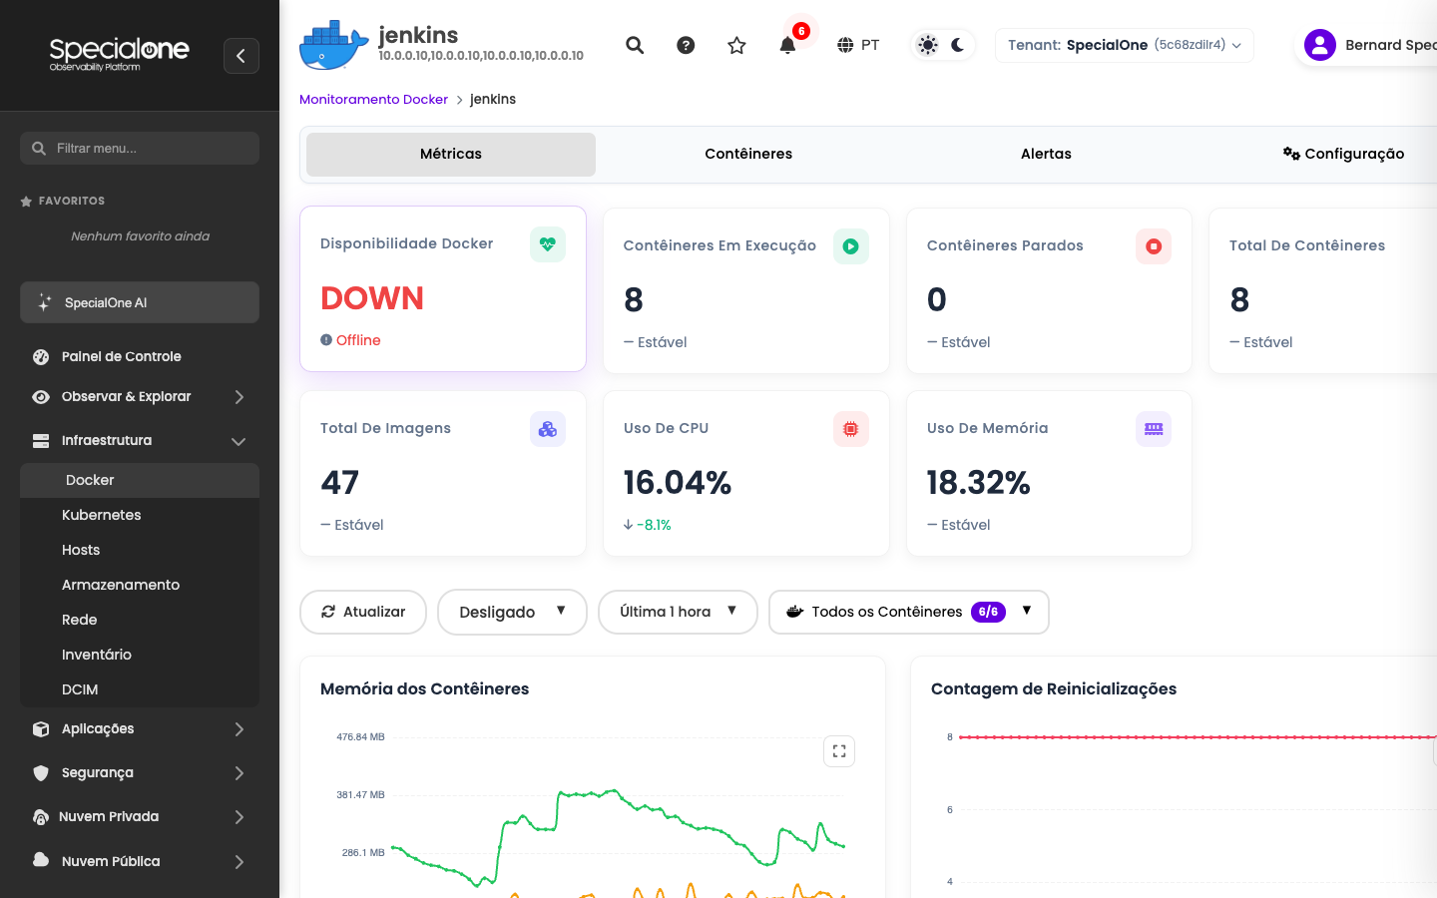The image size is (1437, 898).
Task: Click the Infraestrutura server icon
Action: coord(41,441)
